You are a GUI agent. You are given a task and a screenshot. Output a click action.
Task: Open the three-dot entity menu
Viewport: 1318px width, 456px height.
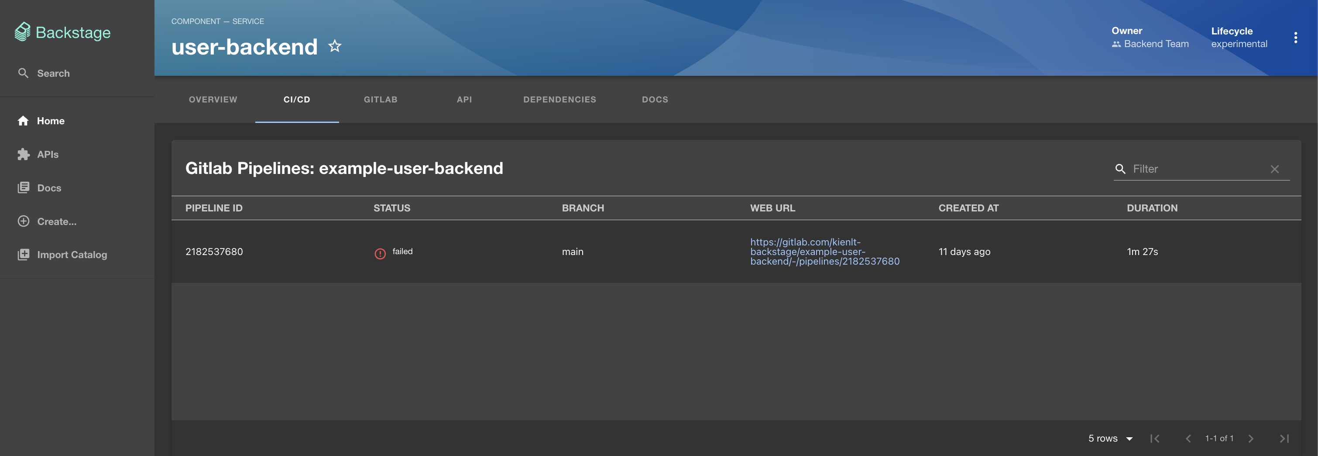click(x=1295, y=38)
